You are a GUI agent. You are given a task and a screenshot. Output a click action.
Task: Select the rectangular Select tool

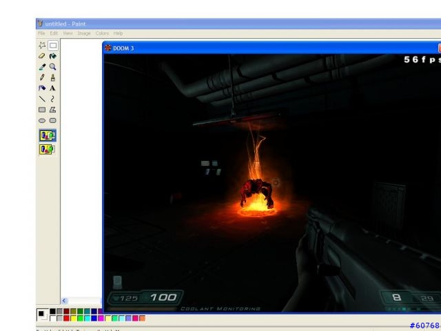(x=53, y=46)
